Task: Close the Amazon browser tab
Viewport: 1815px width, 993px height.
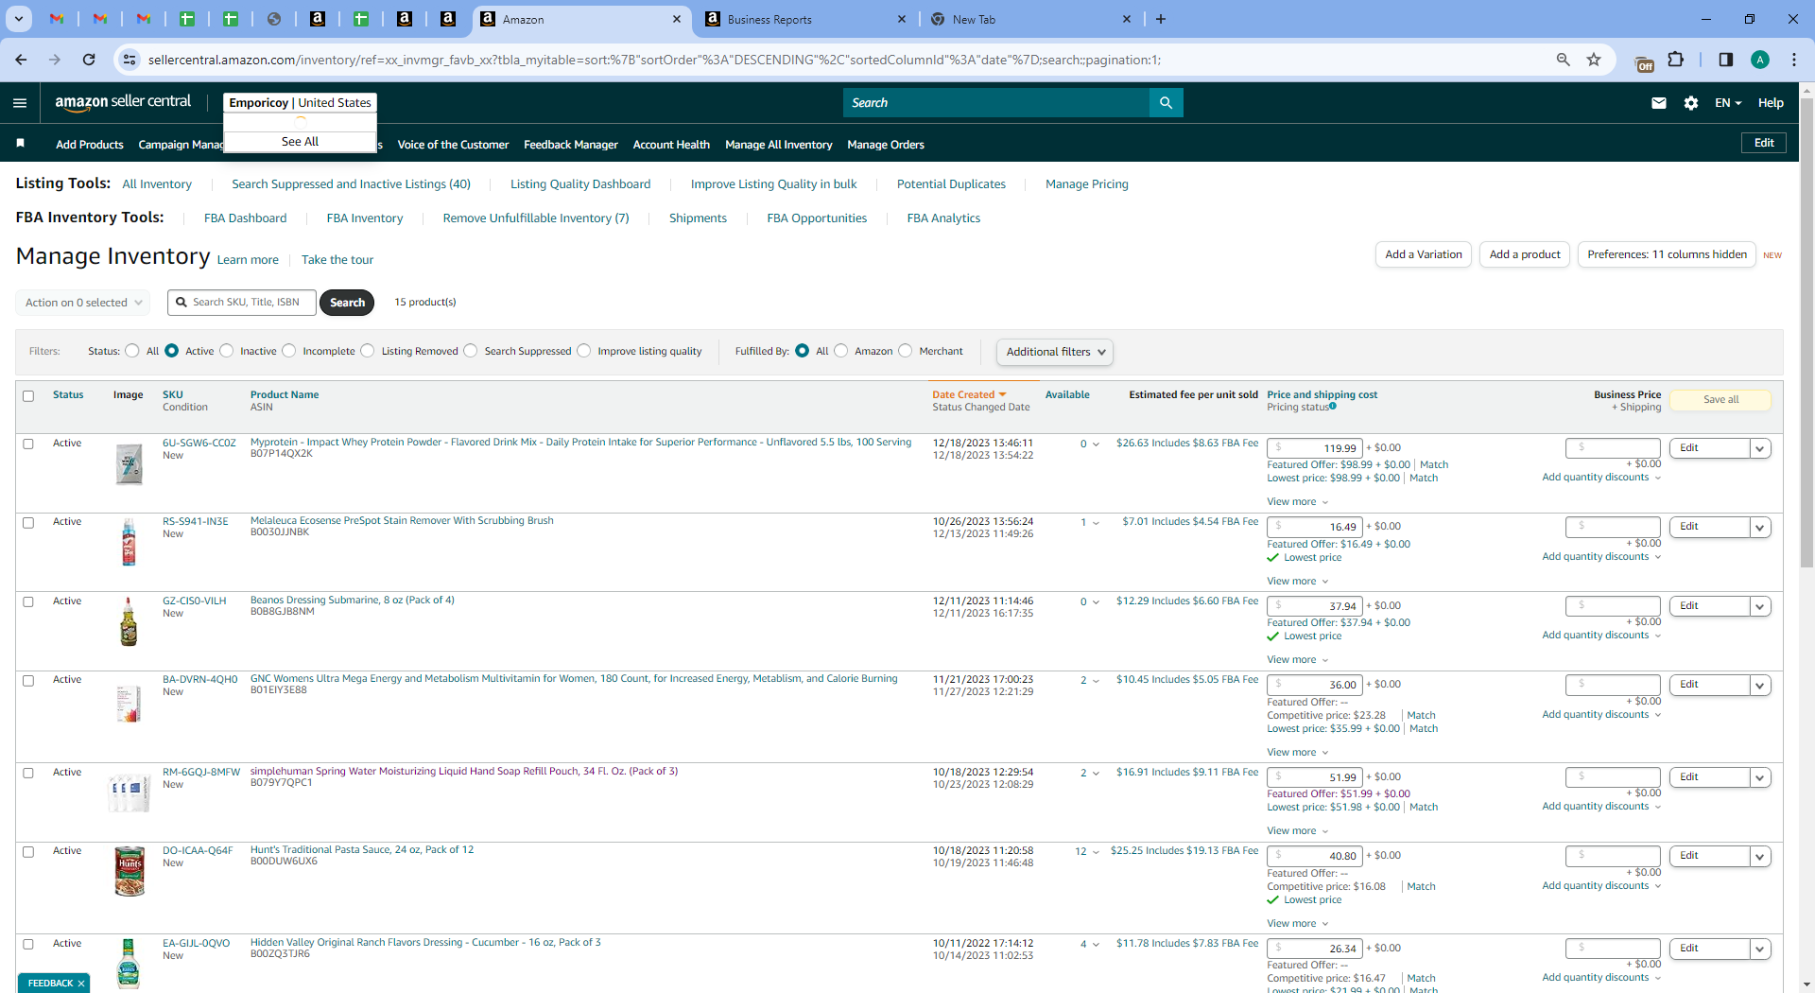Action: (x=677, y=19)
